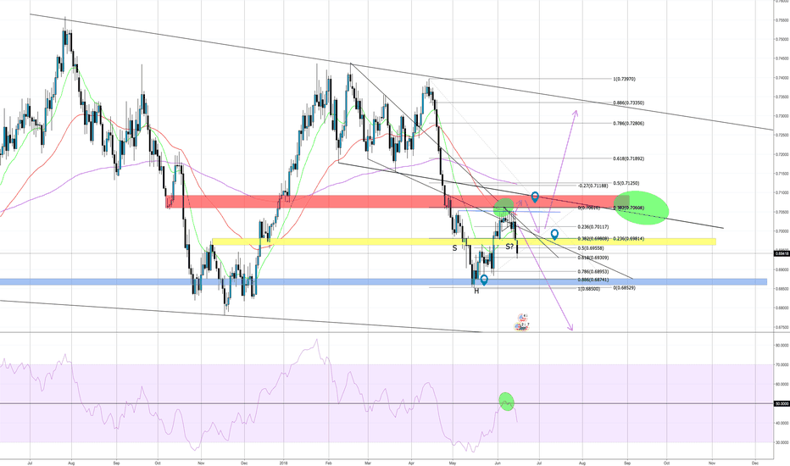Open the upper economic event flag icon

pos(523,317)
